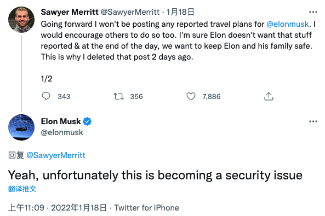Click the share upload icon
The height and width of the screenshot is (216, 325).
(269, 96)
